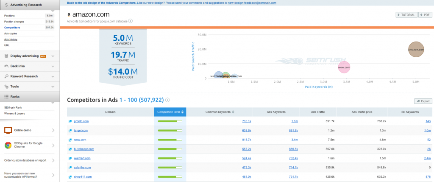Open the 2.4m SE keywords link
This screenshot has height=182, width=434.
(427, 158)
